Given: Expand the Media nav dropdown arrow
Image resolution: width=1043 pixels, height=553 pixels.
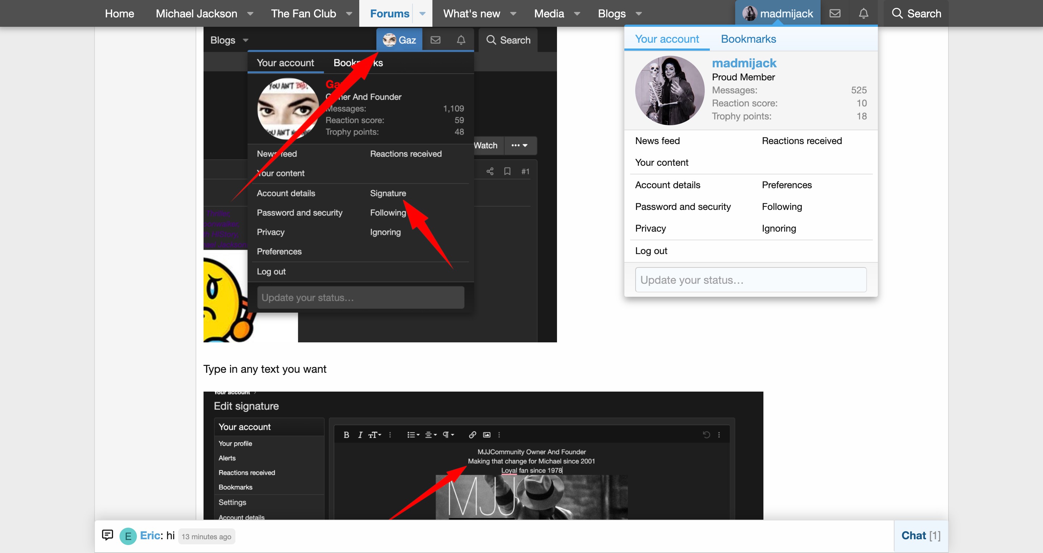Looking at the screenshot, I should 577,13.
